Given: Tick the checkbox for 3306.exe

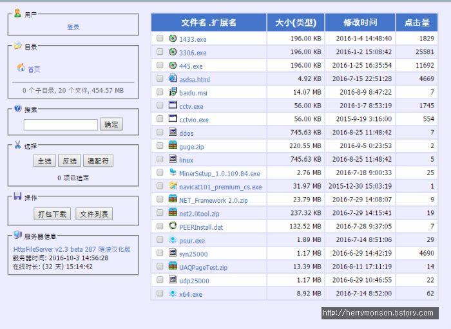Looking at the screenshot, I should 160,52.
